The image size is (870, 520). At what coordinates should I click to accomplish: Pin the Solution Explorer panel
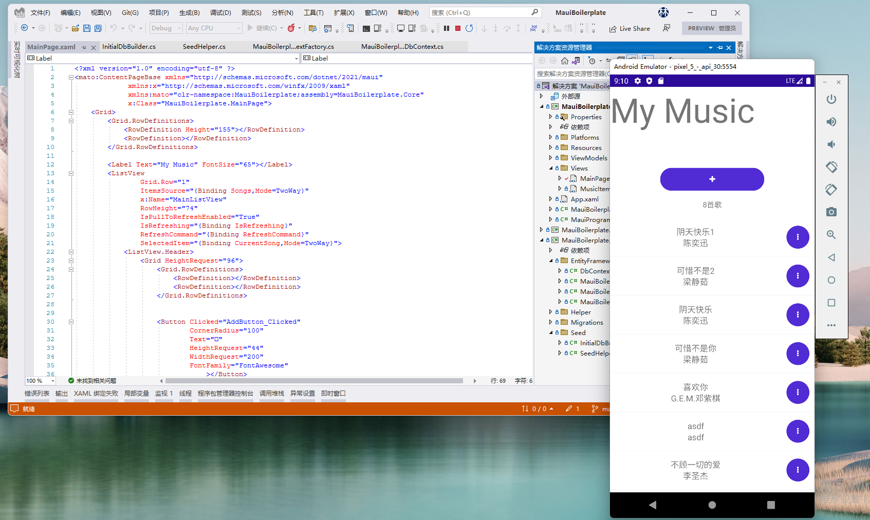719,47
